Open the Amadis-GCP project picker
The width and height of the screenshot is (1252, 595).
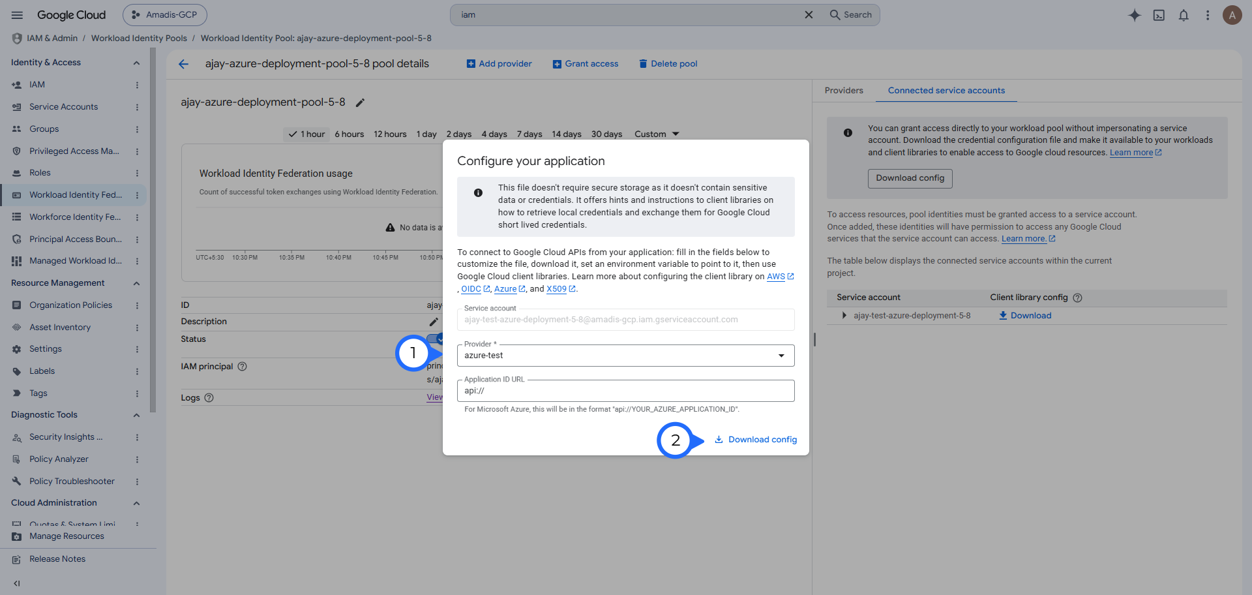click(165, 15)
